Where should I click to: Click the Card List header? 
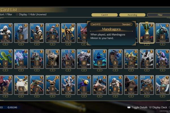click(x=9, y=10)
